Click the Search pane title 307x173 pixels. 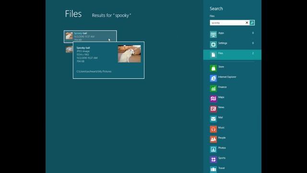pos(216,9)
